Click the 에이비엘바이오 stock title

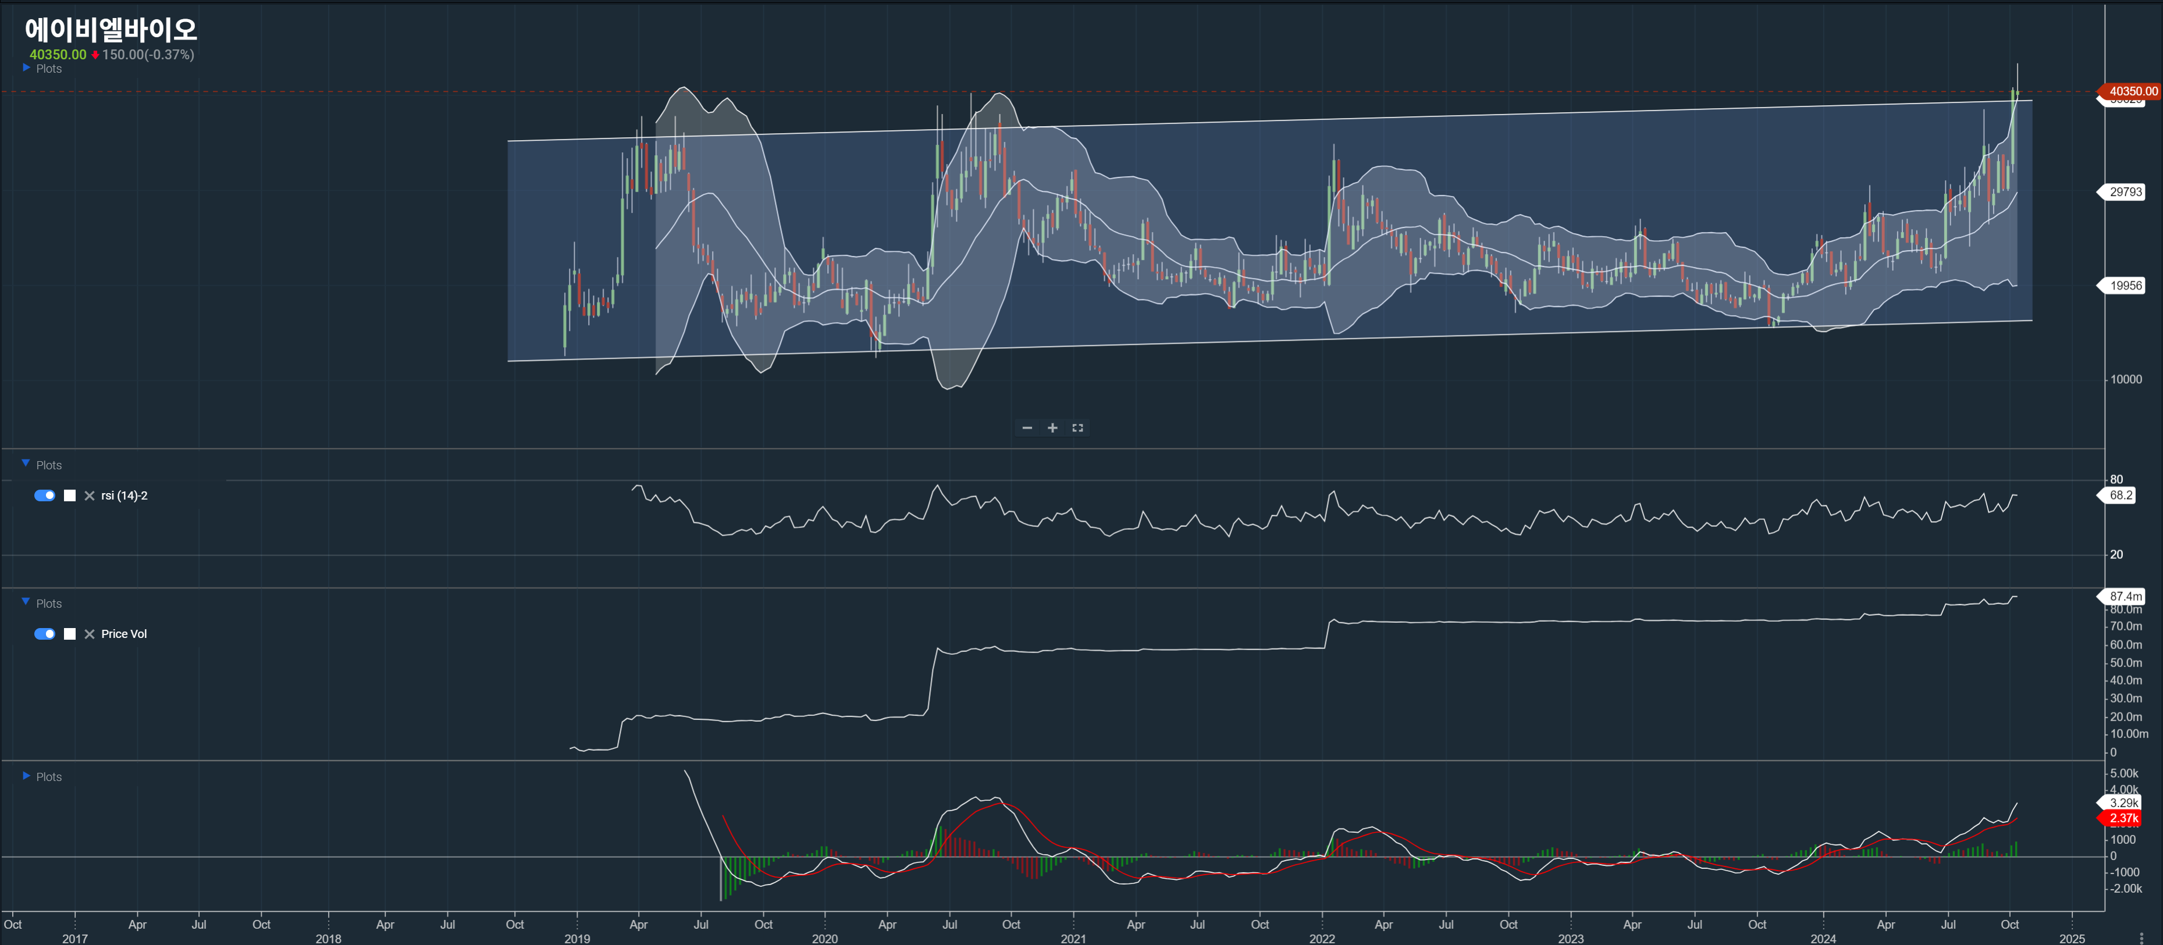[111, 30]
